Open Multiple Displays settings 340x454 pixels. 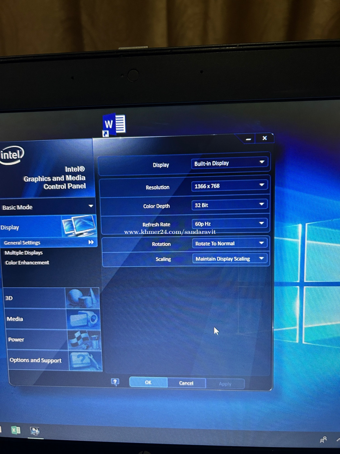point(24,253)
